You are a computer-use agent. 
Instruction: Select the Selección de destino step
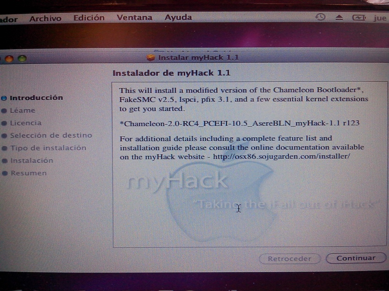pyautogui.click(x=51, y=135)
